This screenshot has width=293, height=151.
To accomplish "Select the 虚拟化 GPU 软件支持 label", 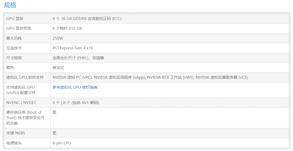I will (x=25, y=77).
